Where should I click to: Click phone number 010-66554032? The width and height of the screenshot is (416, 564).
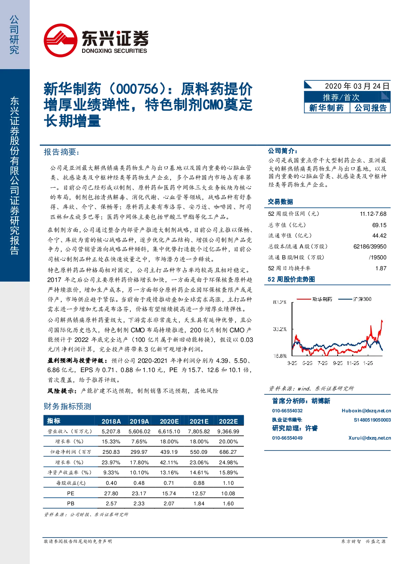[287, 411]
